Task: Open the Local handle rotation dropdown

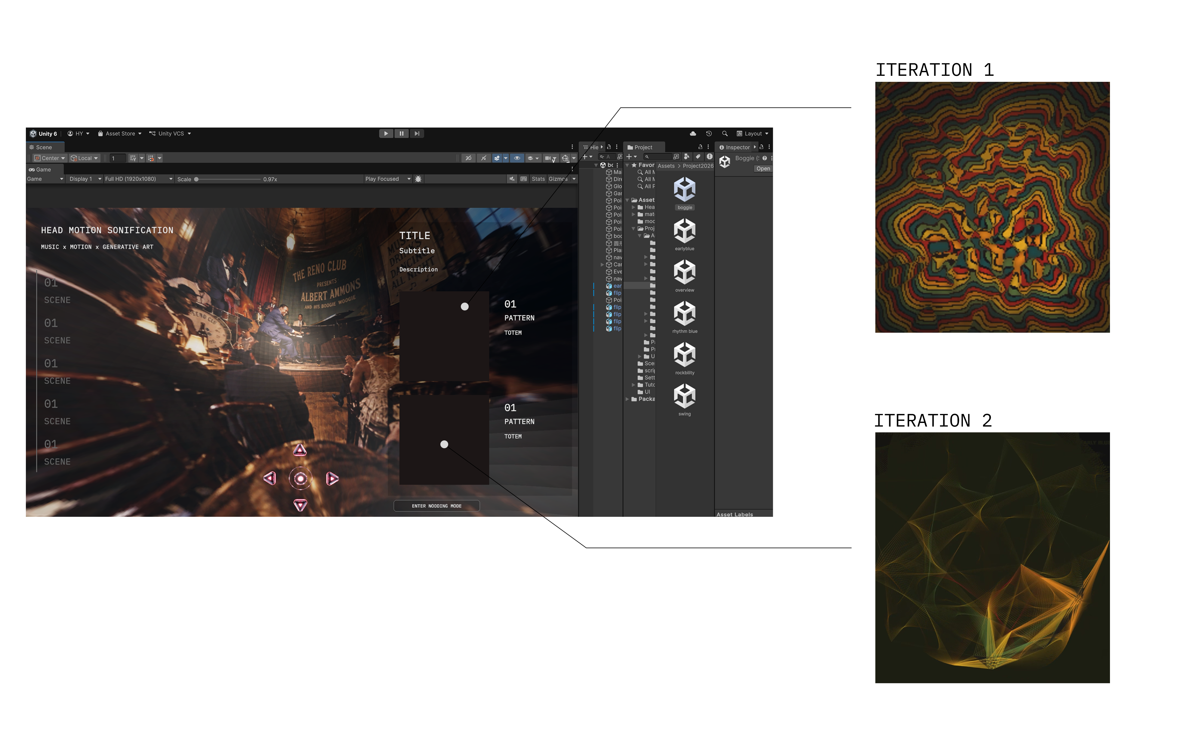Action: [84, 158]
